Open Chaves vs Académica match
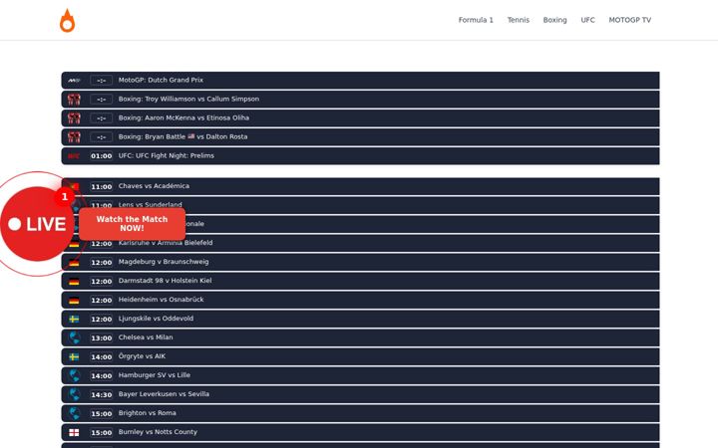The width and height of the screenshot is (718, 448). [x=360, y=186]
